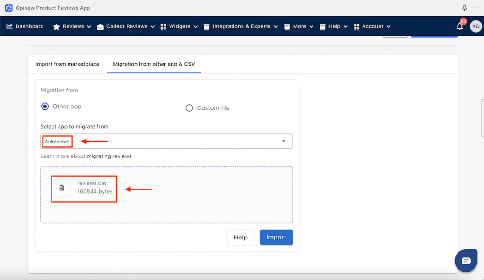Image resolution: width=484 pixels, height=280 pixels.
Task: Switch to Import from marketplace tab
Action: 67,64
